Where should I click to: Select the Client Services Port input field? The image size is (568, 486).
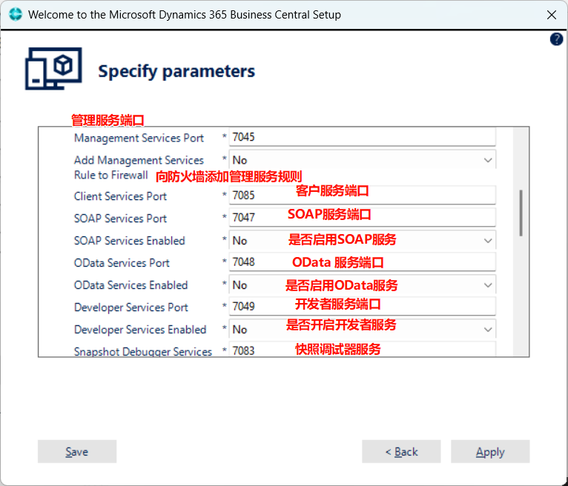coord(363,195)
